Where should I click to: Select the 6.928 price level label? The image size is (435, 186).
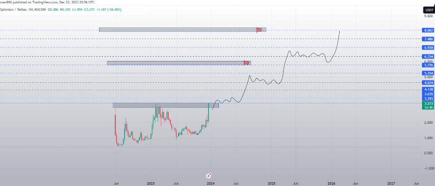tap(427, 48)
